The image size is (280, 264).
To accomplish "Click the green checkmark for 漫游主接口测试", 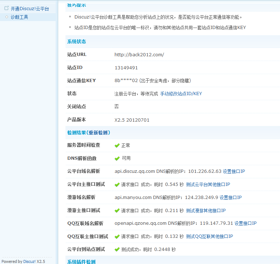I will [117, 211].
